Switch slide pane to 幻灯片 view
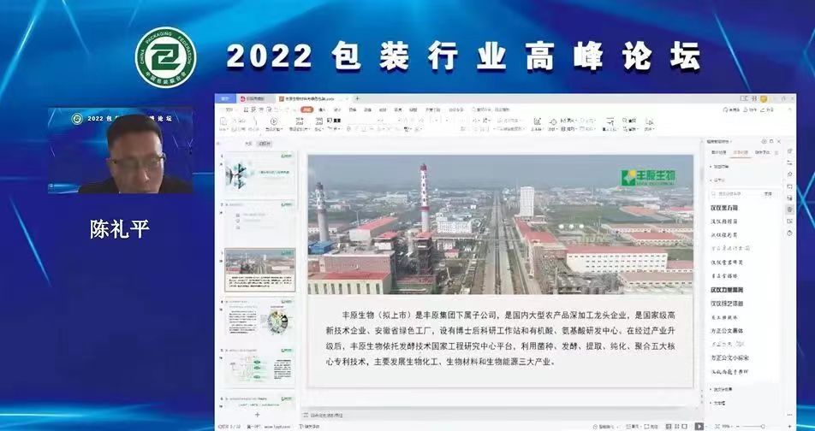815x431 pixels. coord(265,143)
